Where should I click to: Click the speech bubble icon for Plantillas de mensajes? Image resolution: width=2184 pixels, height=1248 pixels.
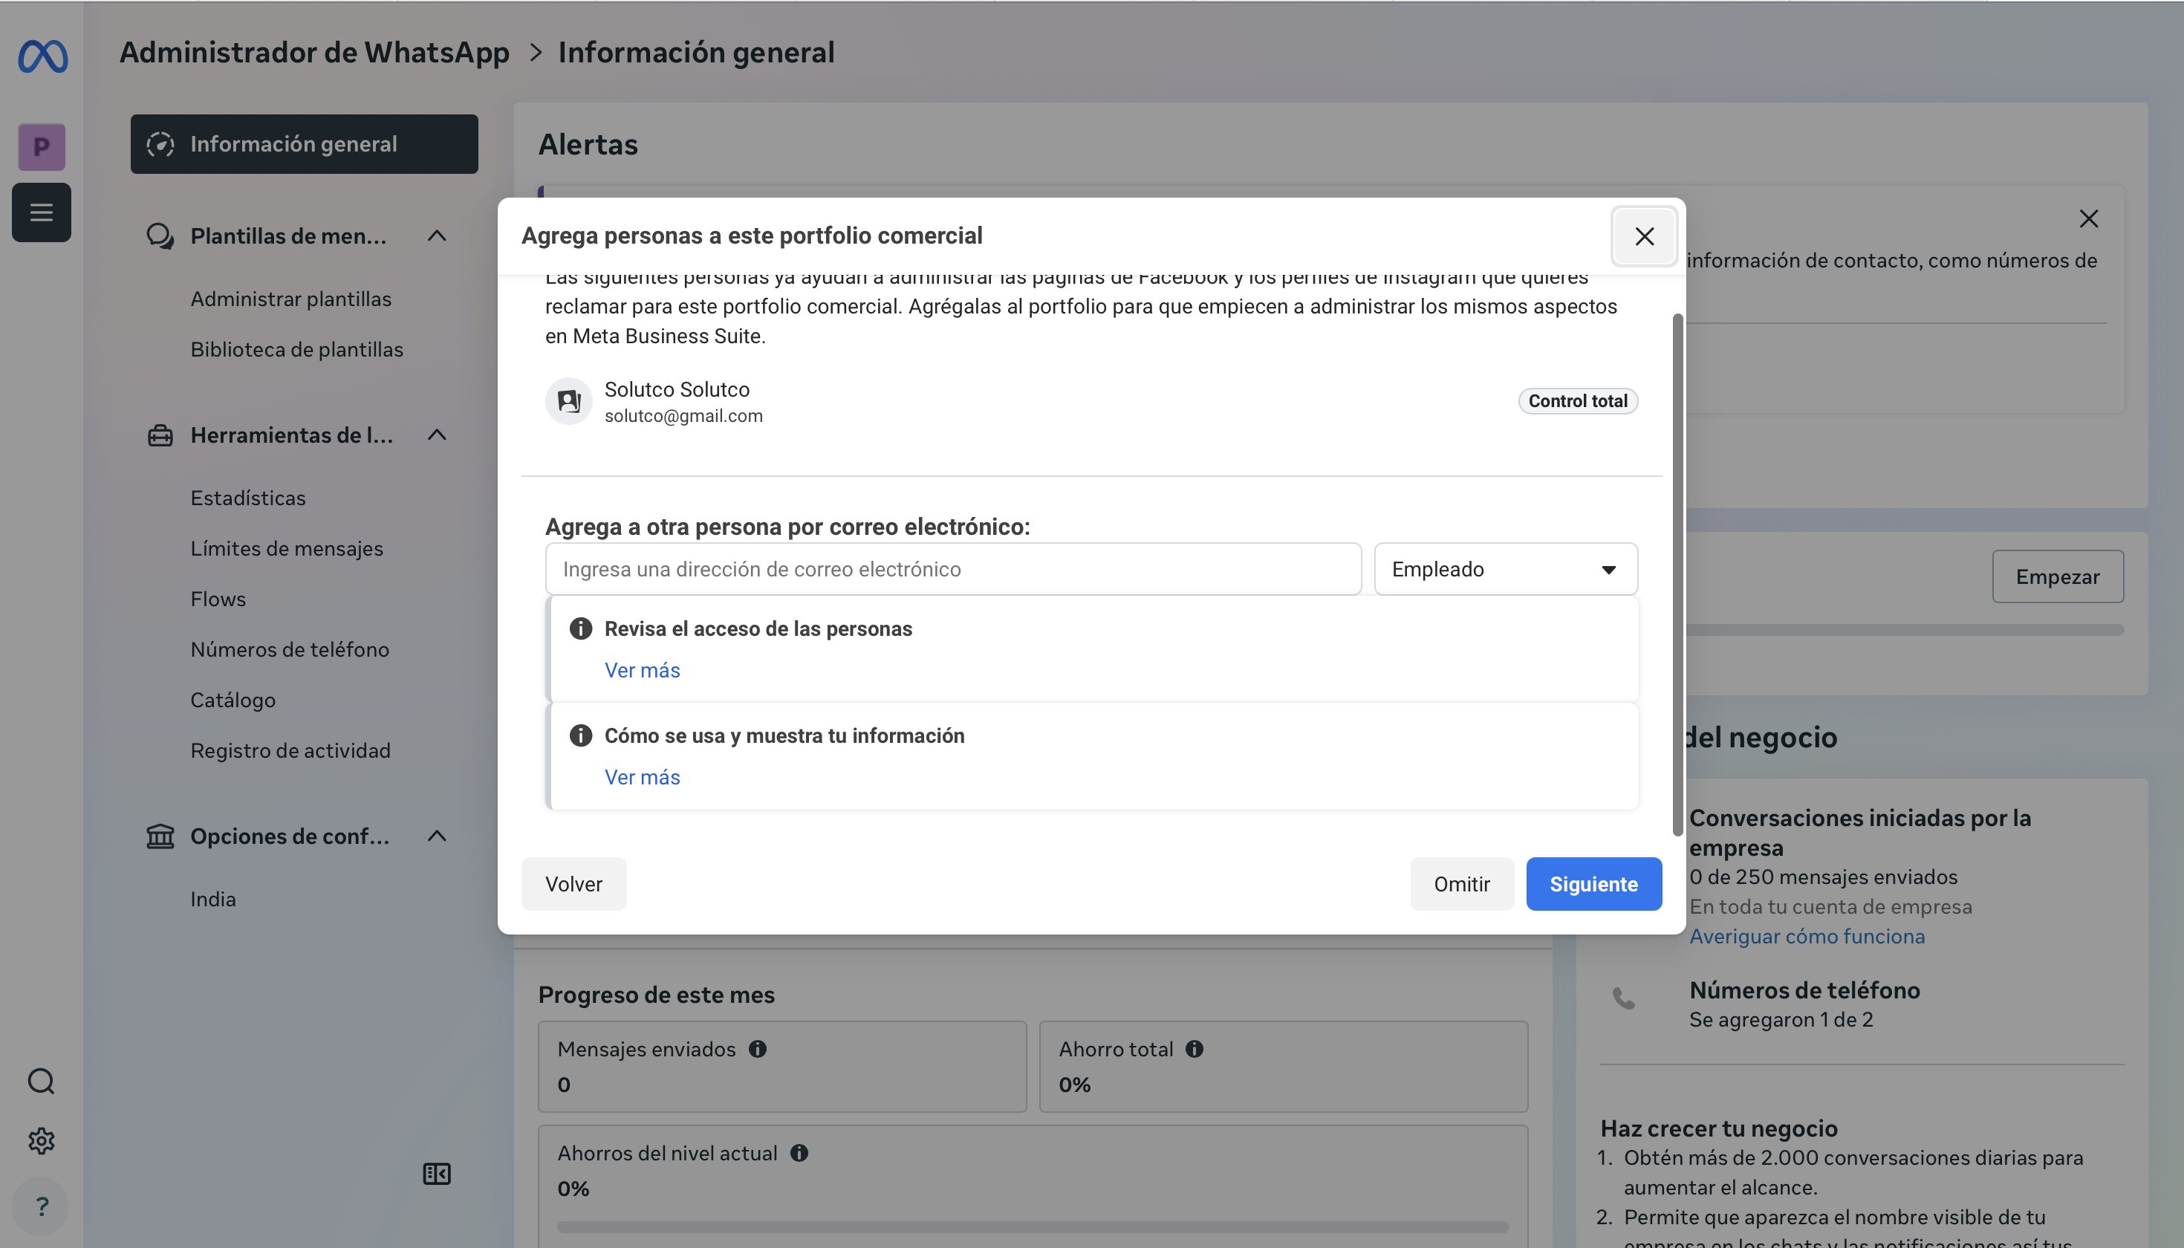tap(160, 235)
